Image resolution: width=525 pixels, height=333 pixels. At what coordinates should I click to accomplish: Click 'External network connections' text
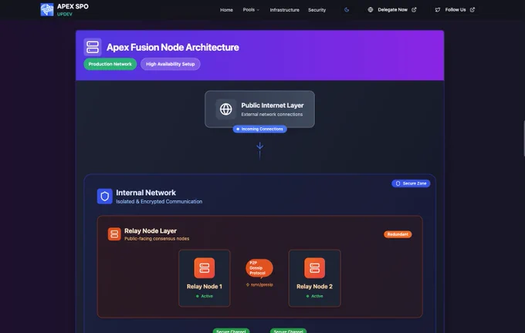(272, 114)
